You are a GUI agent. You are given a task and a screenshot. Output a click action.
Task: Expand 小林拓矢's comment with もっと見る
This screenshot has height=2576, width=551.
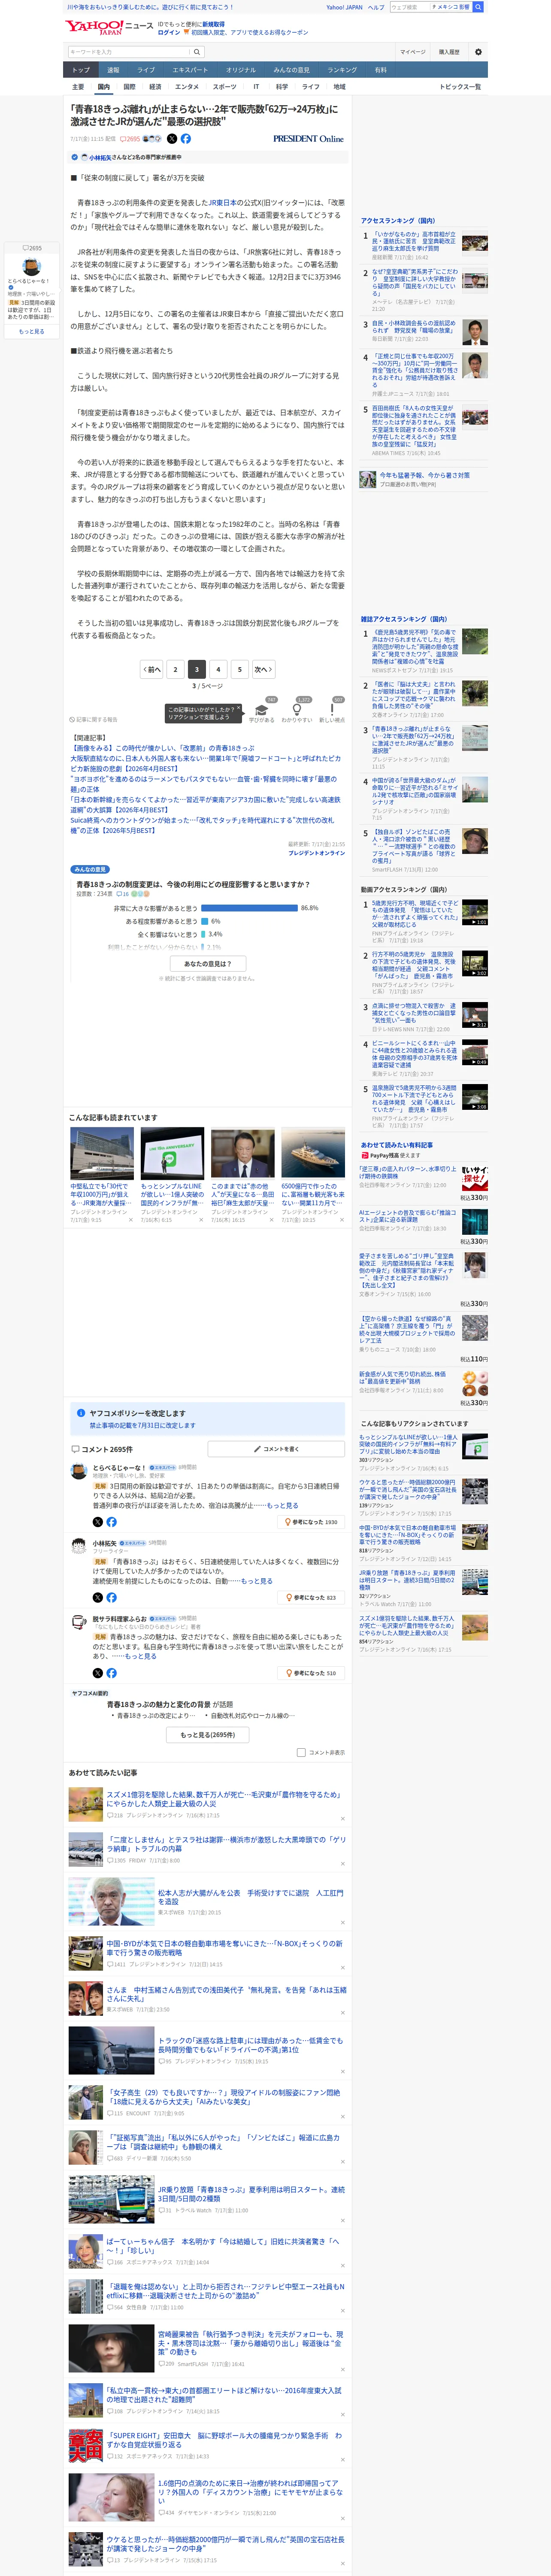256,1581
